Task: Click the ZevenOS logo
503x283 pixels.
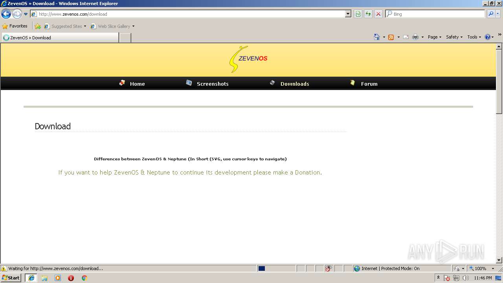Action: (x=248, y=59)
